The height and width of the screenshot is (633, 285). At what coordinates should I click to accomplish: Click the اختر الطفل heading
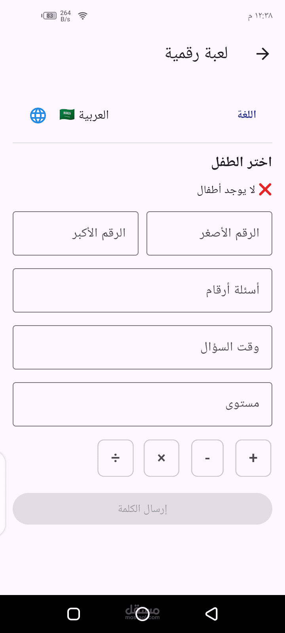coord(241,162)
